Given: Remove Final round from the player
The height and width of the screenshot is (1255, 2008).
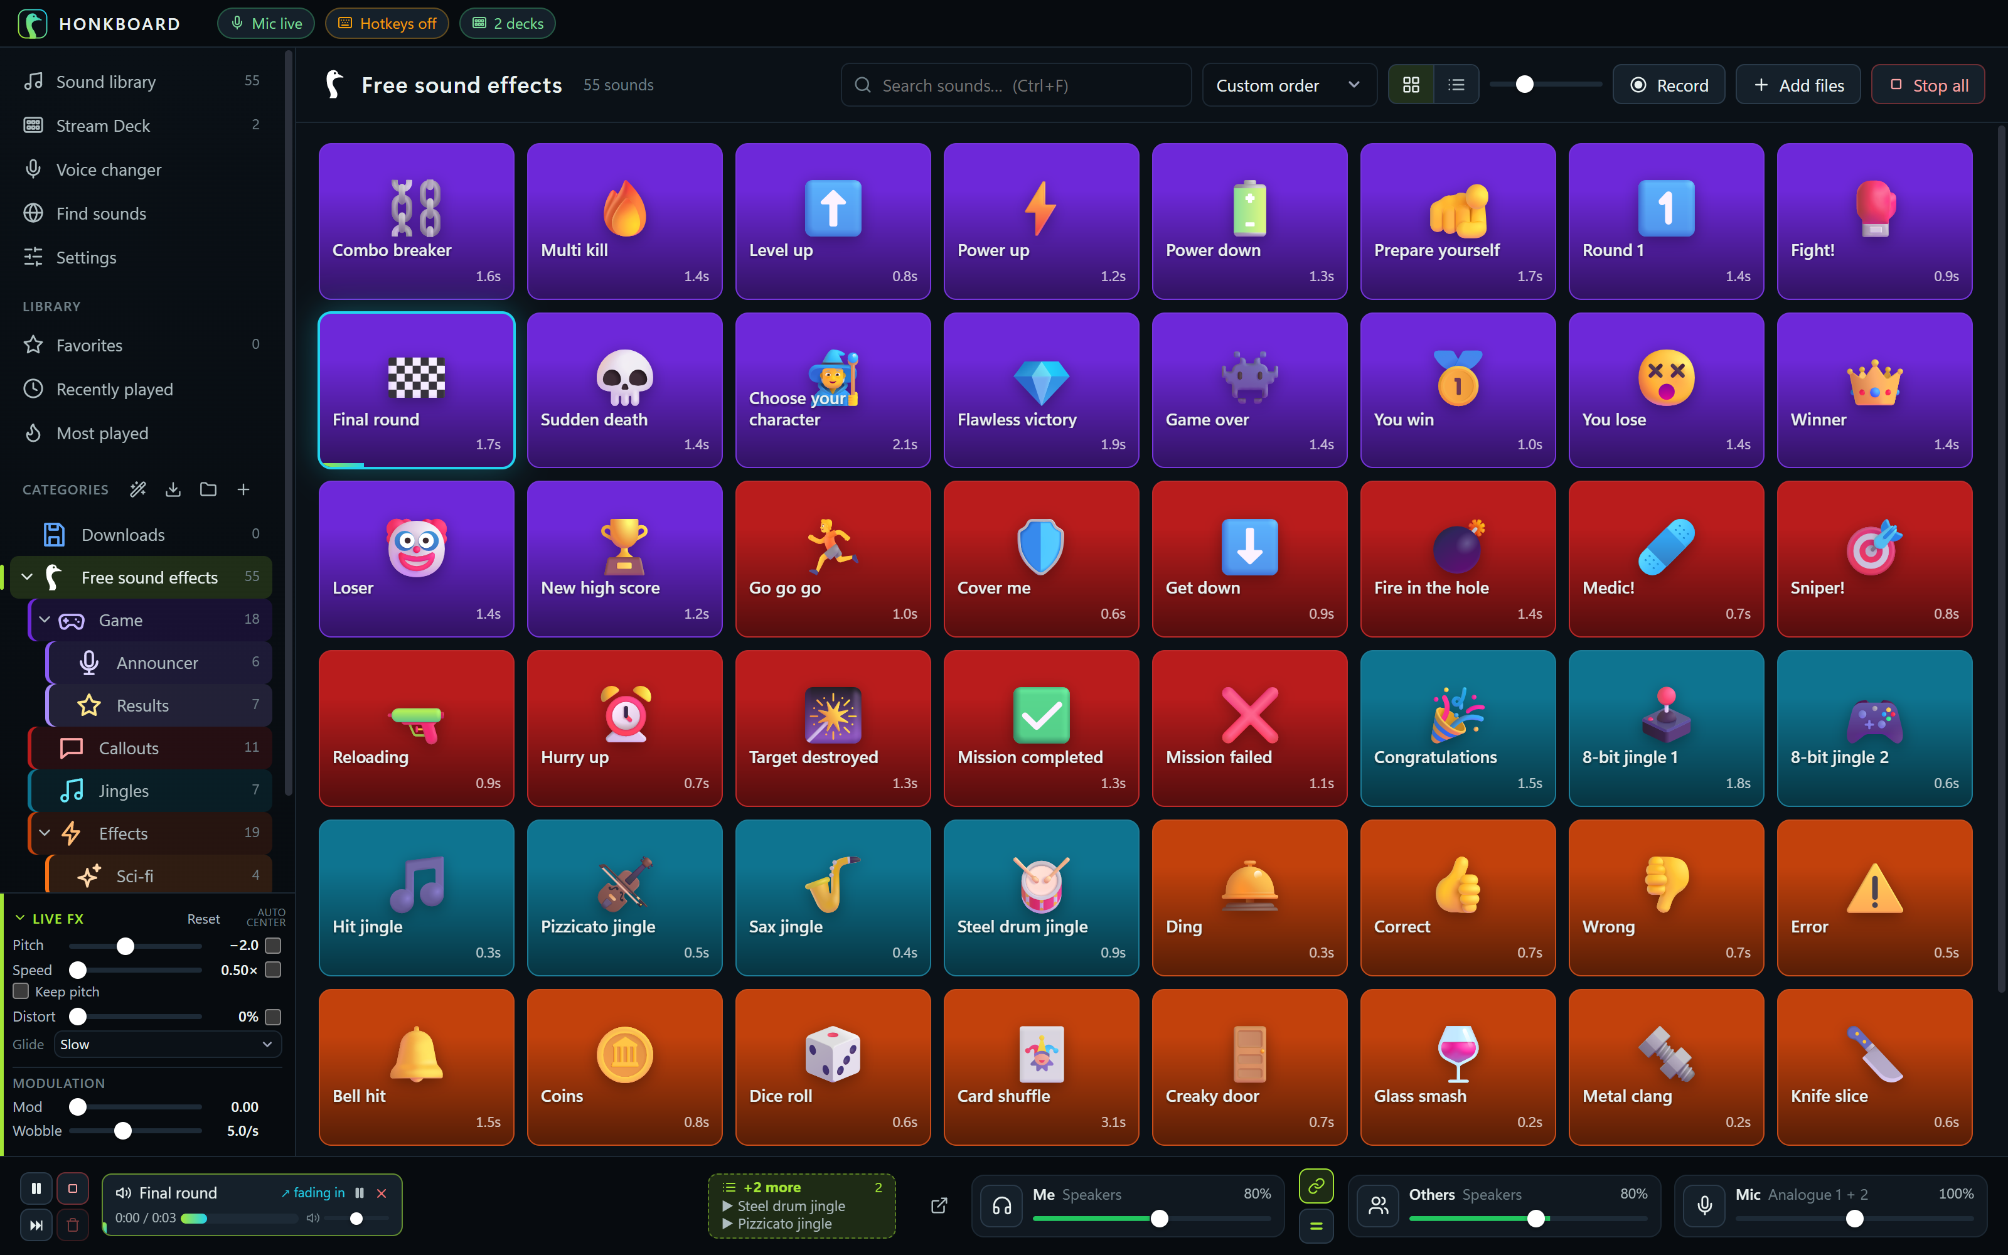Looking at the screenshot, I should click(382, 1193).
